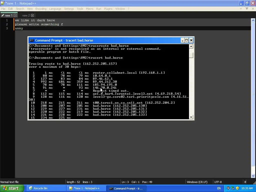Open the Encoding menu
Screen dimensions: 256x192
41,9
